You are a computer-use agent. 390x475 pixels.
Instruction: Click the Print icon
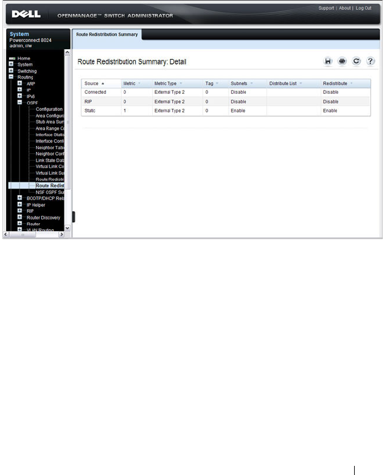point(342,61)
